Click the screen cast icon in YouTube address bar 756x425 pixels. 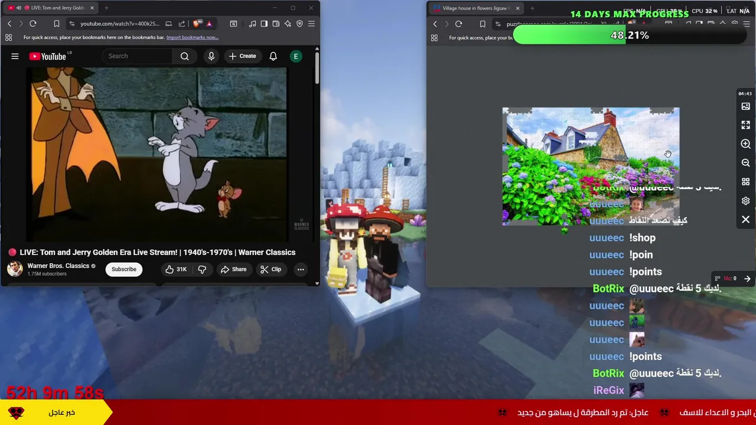(169, 24)
